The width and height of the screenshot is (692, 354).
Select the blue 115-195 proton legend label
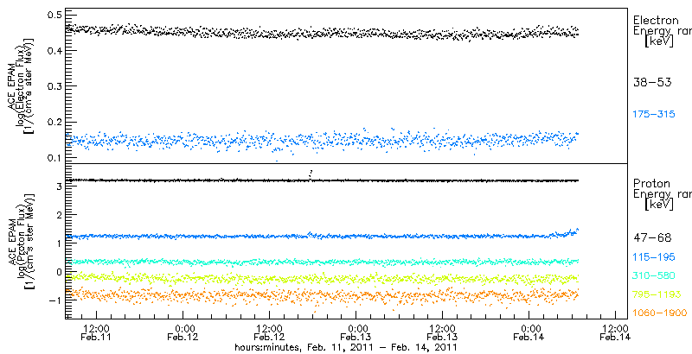[654, 256]
